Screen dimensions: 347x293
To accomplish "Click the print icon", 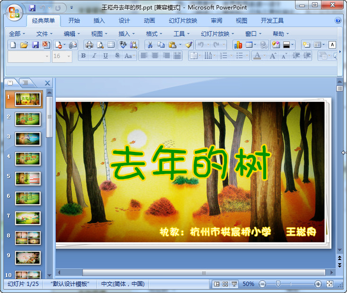I will pos(89,45).
